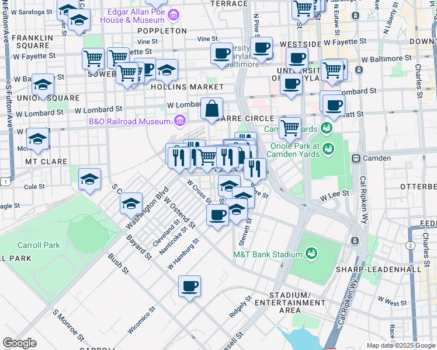Click the coffee marker near Vine St
This screenshot has width=437, height=350.
point(221,54)
